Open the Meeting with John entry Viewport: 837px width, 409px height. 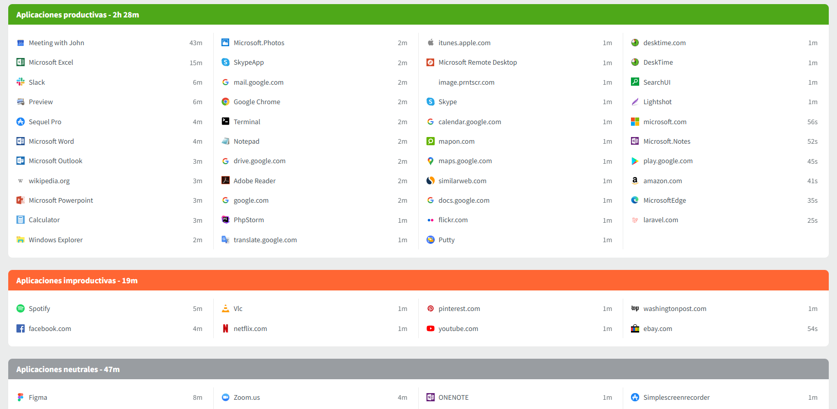56,43
